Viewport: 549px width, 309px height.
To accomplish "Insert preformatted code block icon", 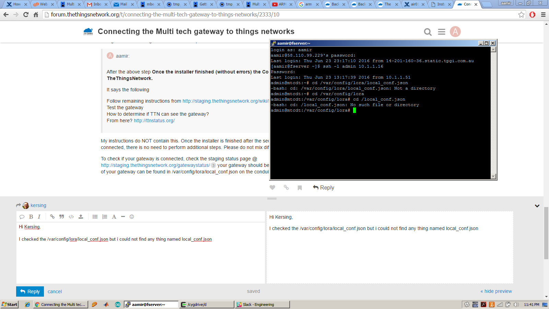I will [71, 217].
